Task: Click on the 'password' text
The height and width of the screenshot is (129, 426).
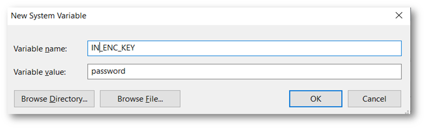Action: [108, 71]
